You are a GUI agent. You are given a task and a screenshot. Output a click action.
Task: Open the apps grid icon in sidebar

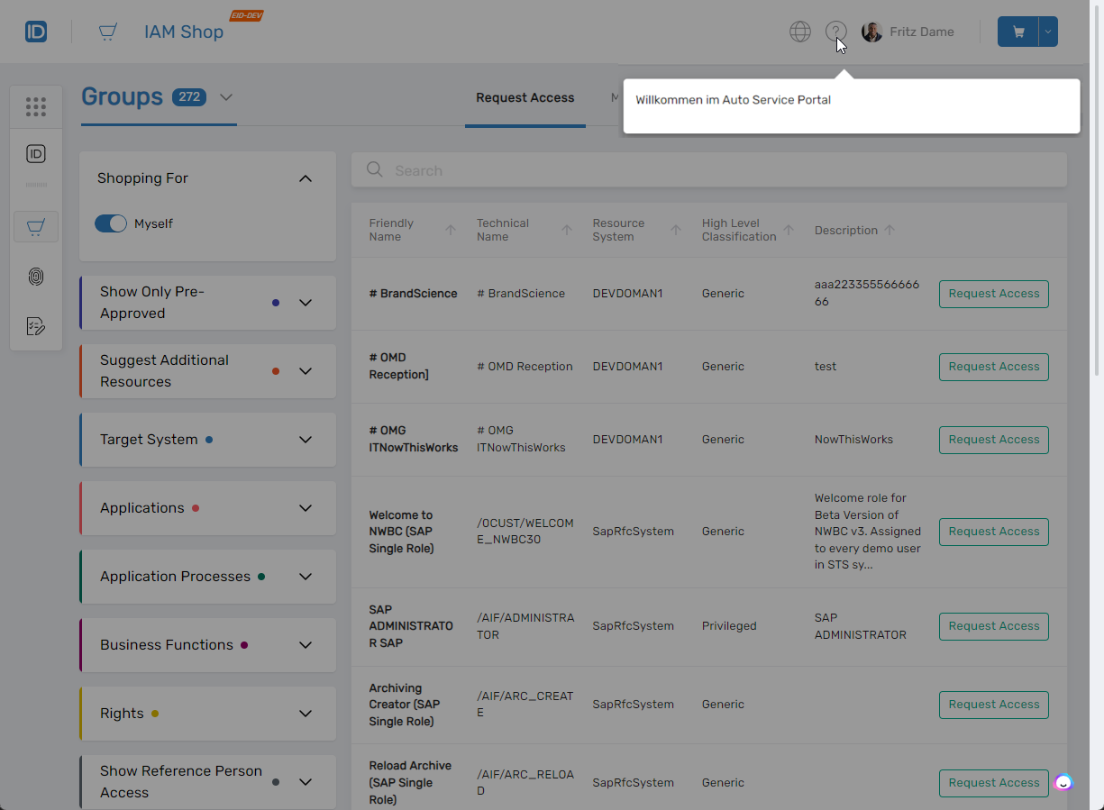tap(36, 107)
